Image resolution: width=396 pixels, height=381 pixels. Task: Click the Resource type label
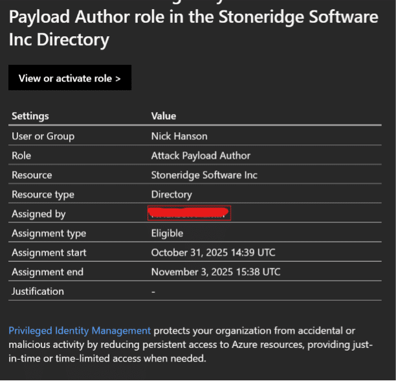coord(43,194)
